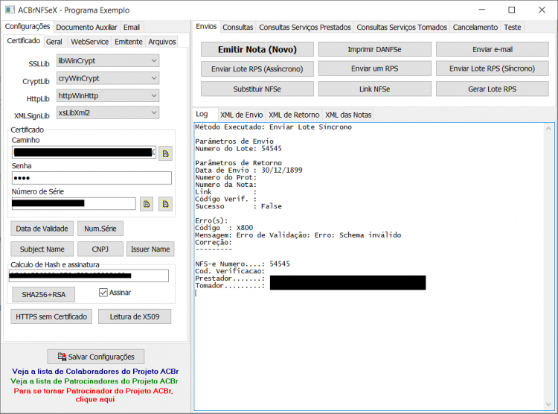The width and height of the screenshot is (558, 414).
Task: Click the first icon next to Número de Série
Action: pyautogui.click(x=147, y=204)
